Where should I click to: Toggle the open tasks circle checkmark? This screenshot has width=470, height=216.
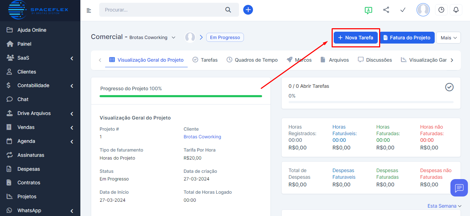[449, 87]
